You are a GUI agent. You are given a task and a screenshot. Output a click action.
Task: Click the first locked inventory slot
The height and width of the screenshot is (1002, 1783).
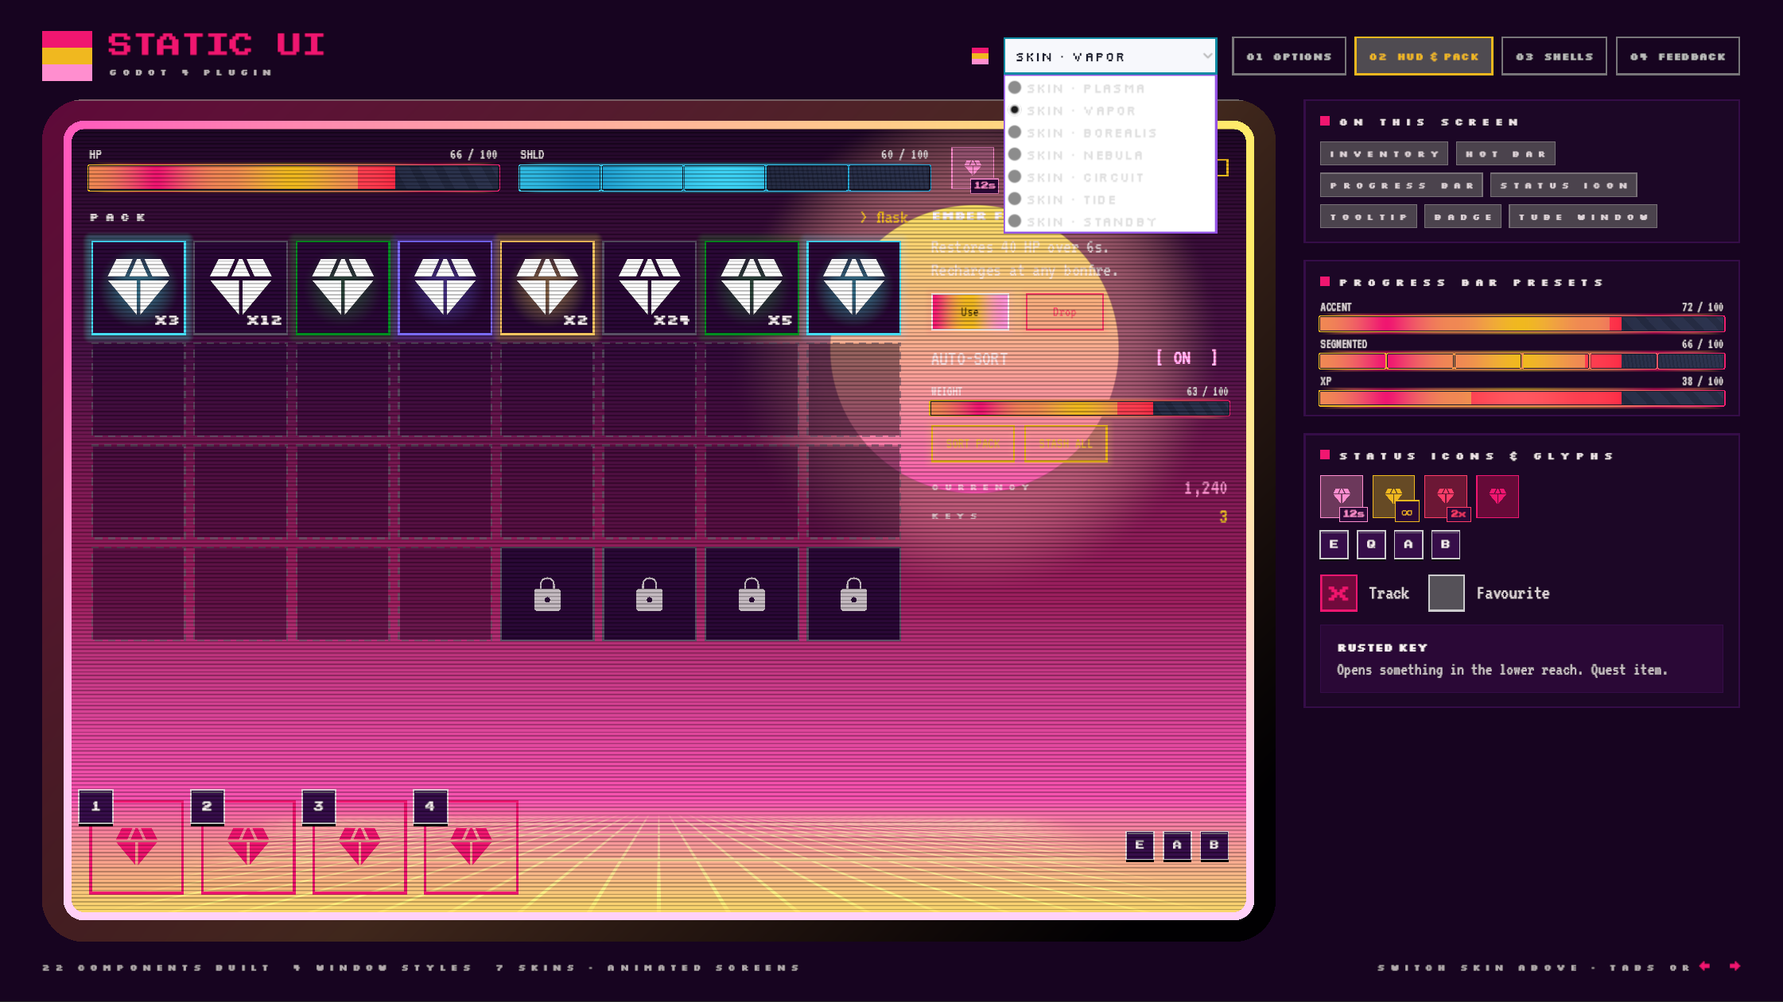[x=547, y=594]
